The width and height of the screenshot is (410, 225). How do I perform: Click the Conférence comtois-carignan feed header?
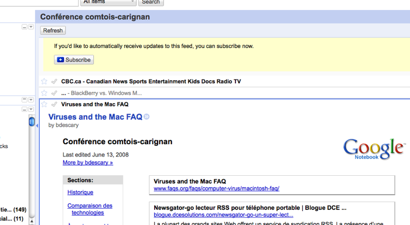[95, 17]
